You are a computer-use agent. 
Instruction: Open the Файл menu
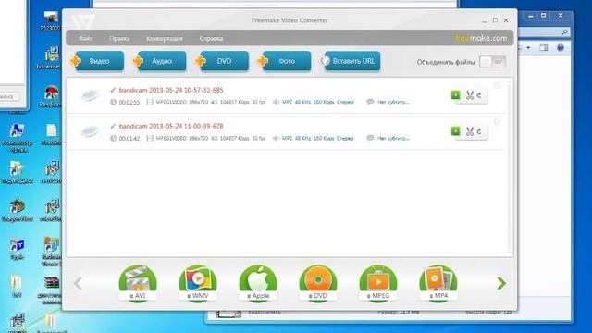86,39
